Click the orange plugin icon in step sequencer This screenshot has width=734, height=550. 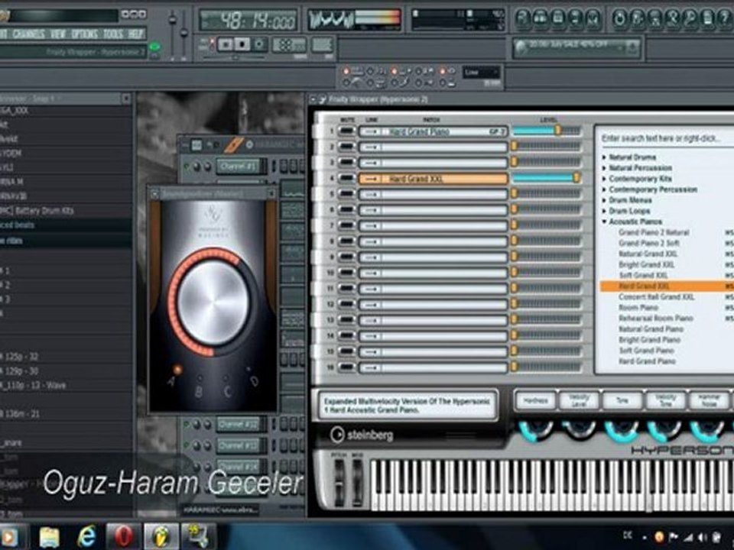232,145
